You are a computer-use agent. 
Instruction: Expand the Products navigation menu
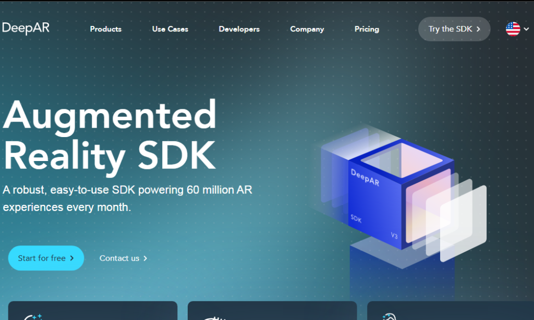[x=105, y=29]
